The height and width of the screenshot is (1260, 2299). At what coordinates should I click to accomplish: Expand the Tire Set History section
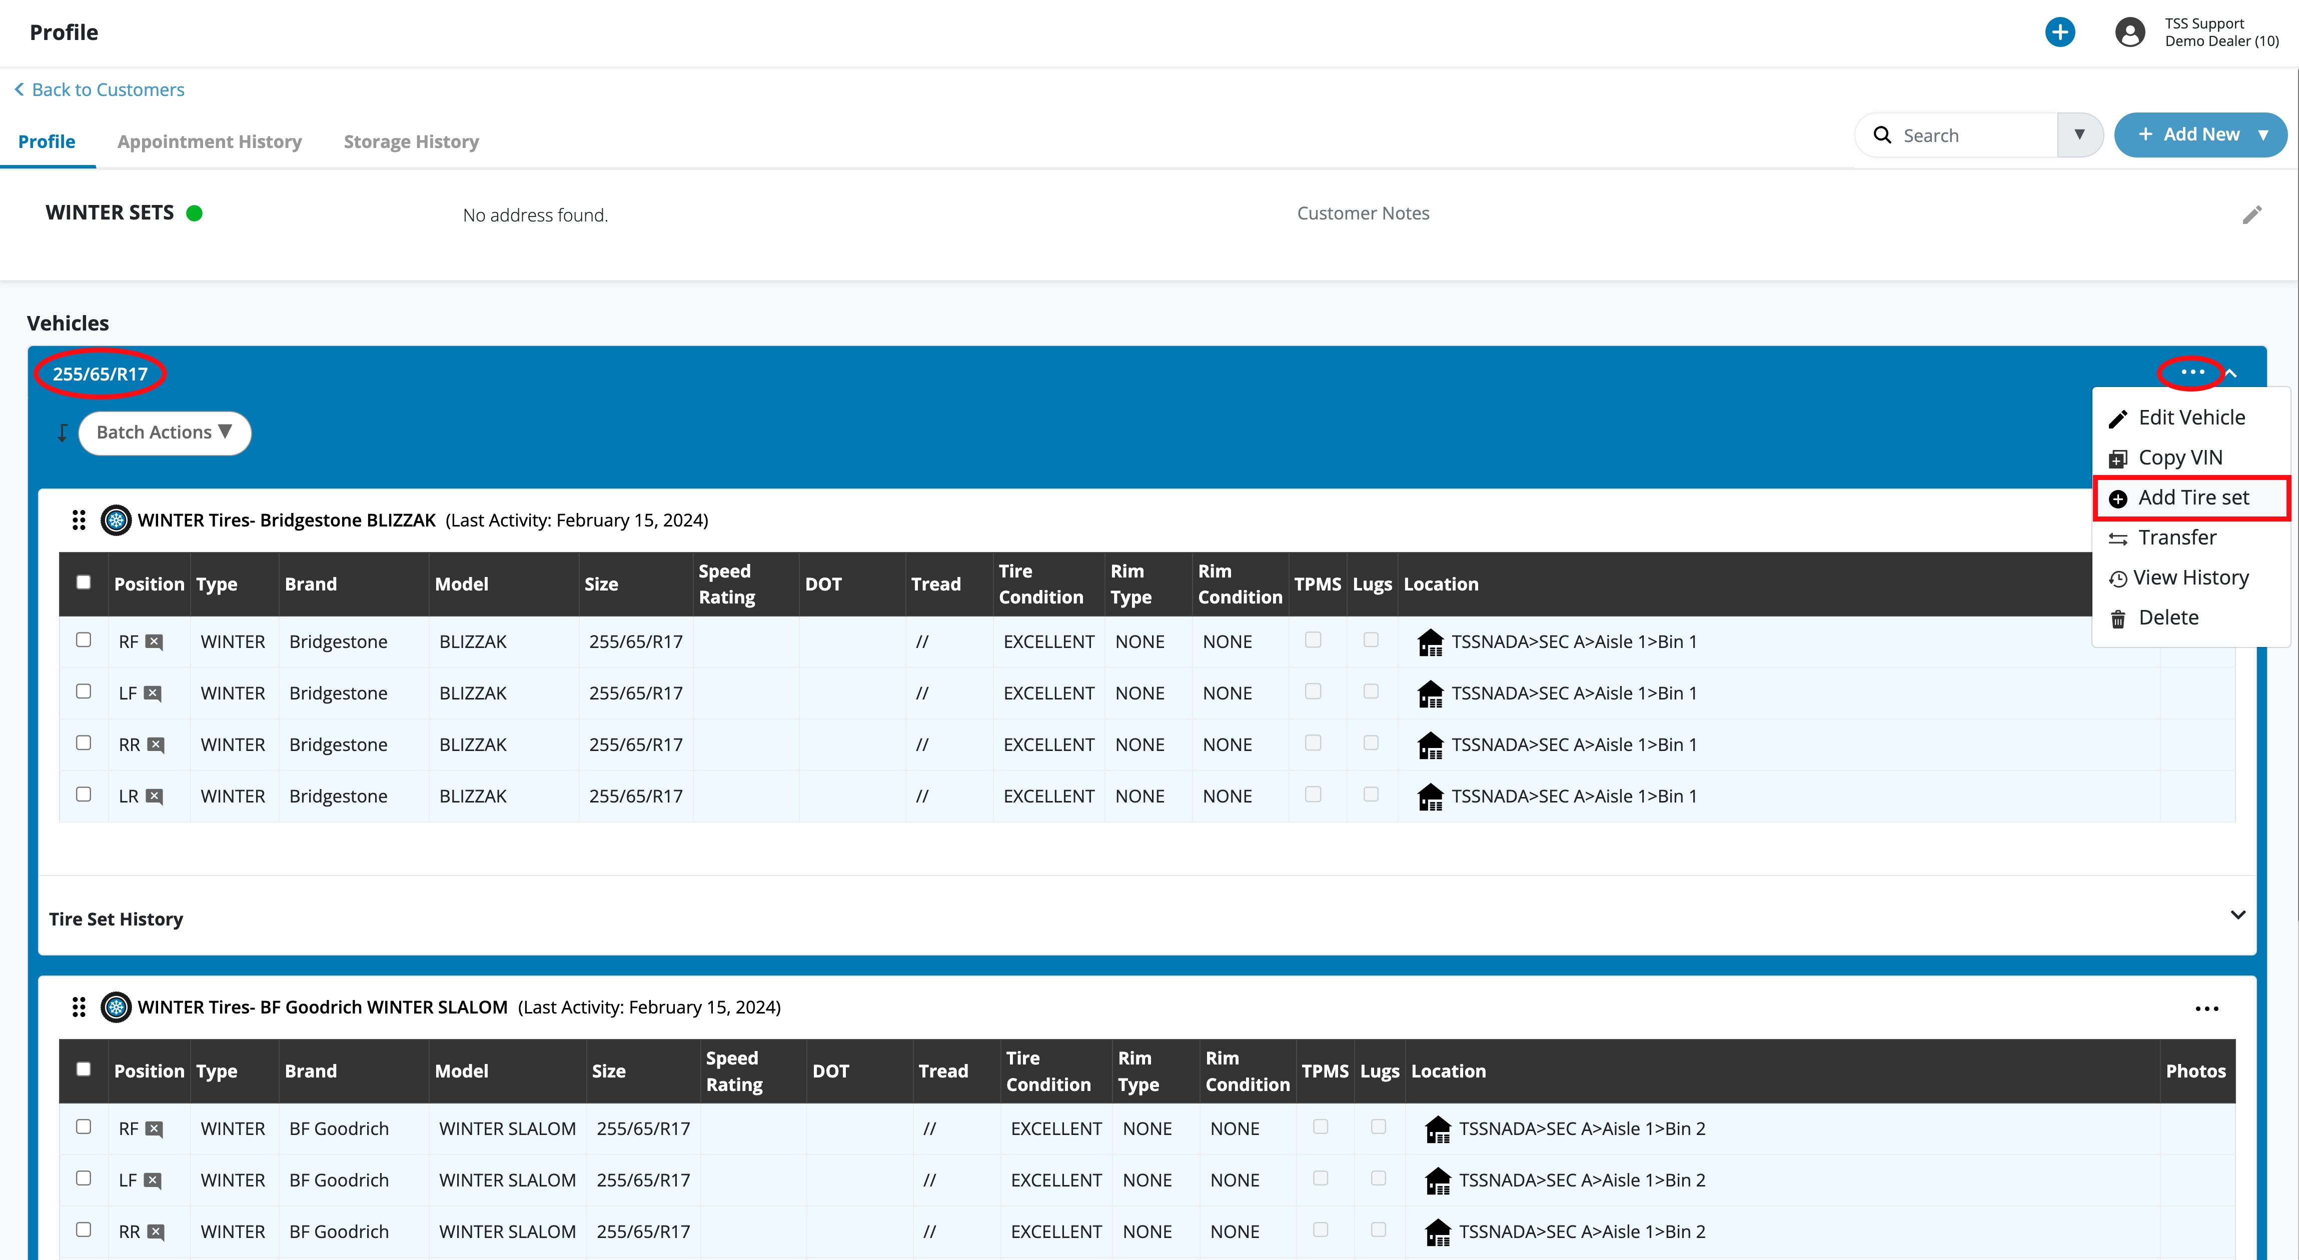click(2237, 915)
